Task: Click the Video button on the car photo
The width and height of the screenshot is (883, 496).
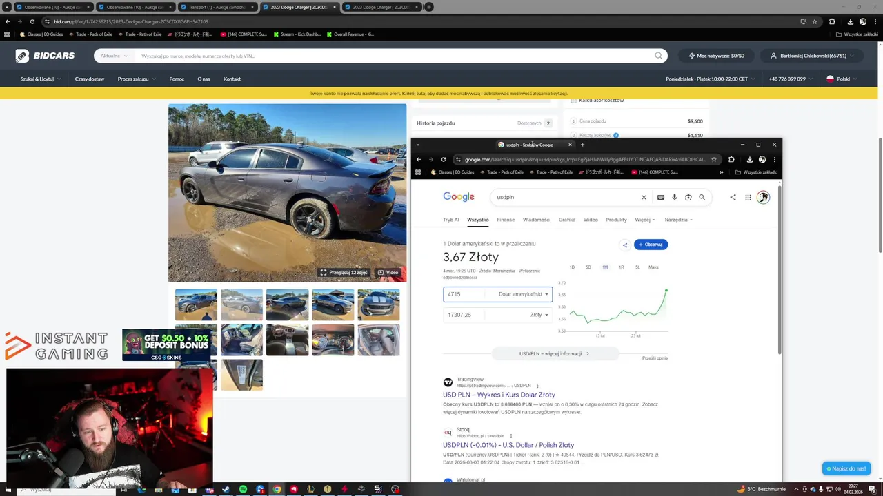Action: tap(388, 272)
